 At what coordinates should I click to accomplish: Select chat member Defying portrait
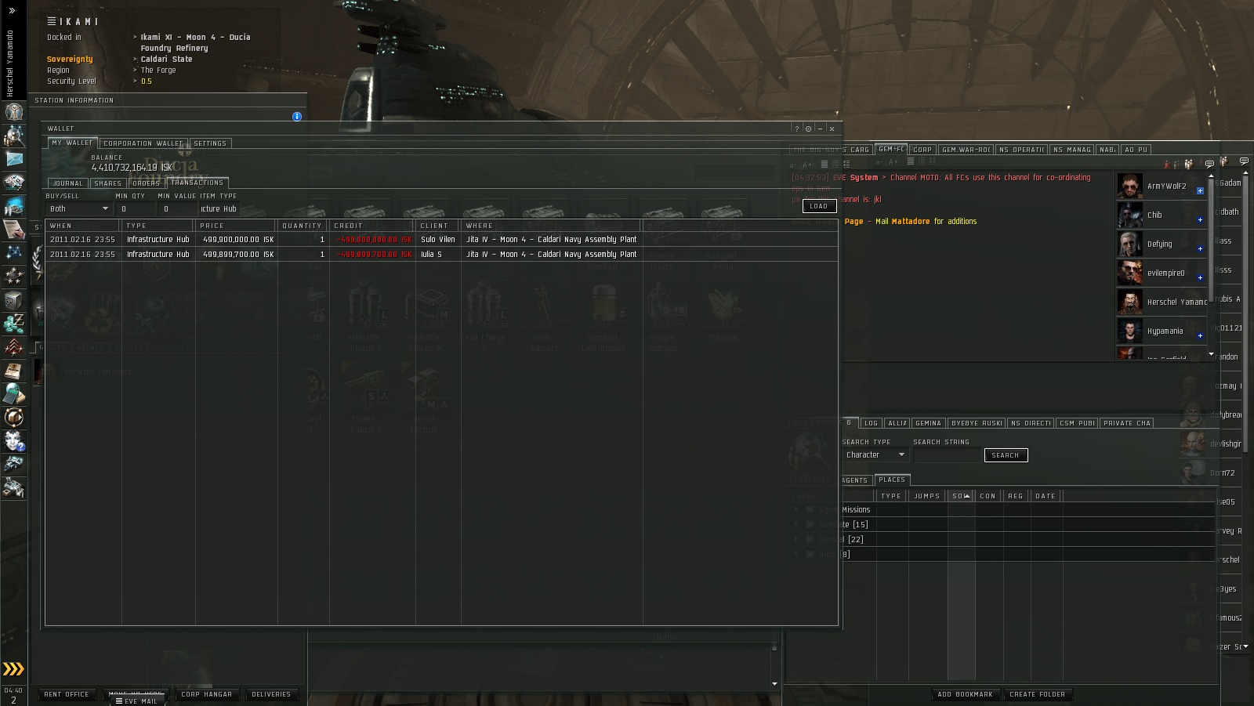click(1129, 244)
